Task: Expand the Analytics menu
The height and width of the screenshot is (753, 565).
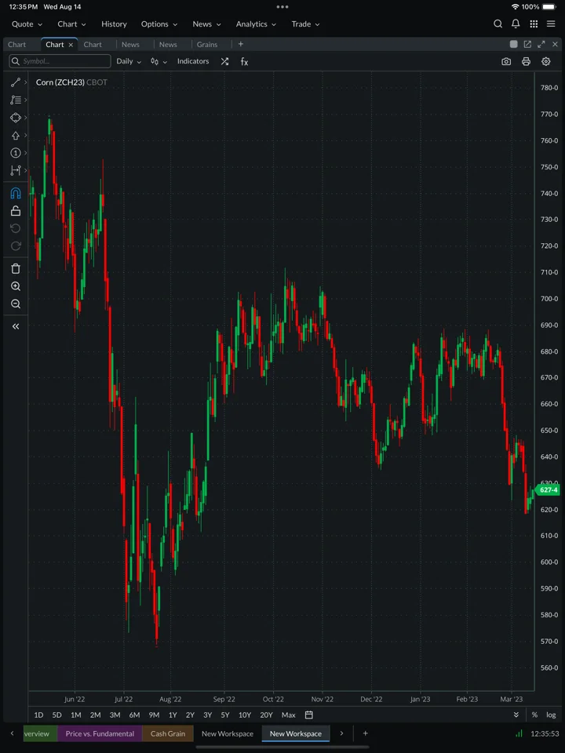Action: [256, 24]
